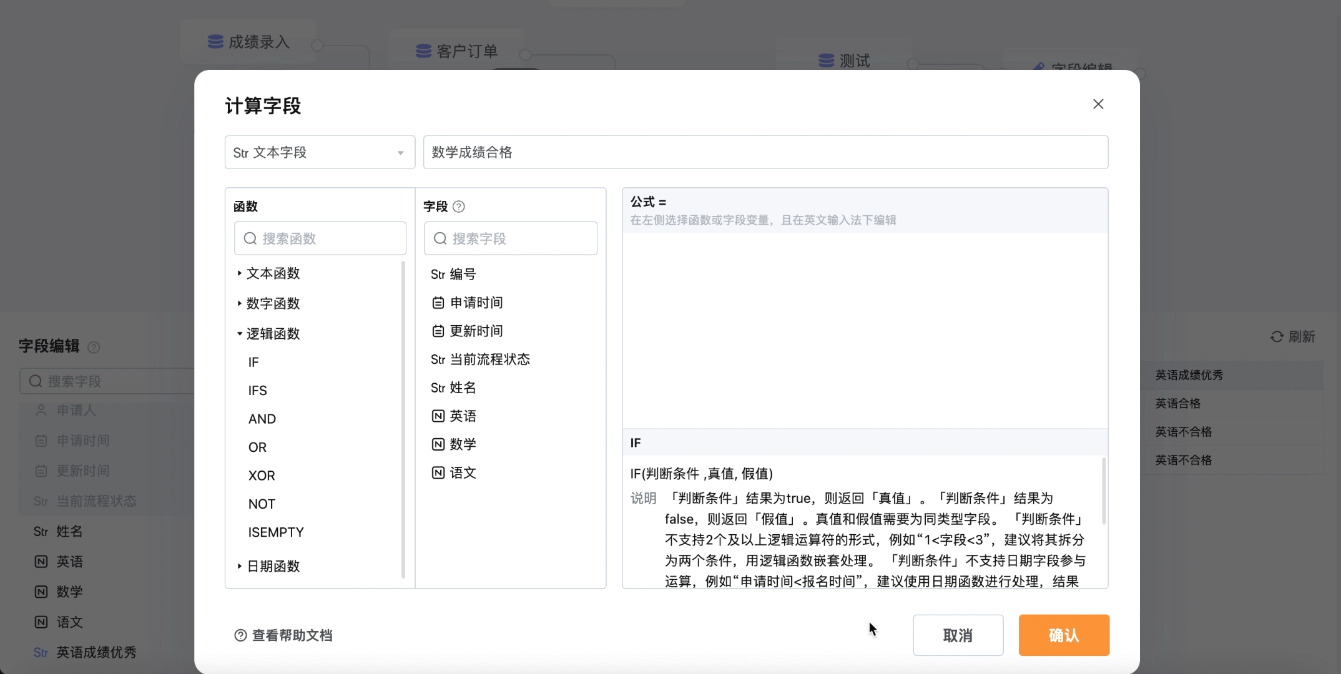Click the magnifier icon in 搜索函数 box
This screenshot has width=1341, height=674.
(250, 238)
